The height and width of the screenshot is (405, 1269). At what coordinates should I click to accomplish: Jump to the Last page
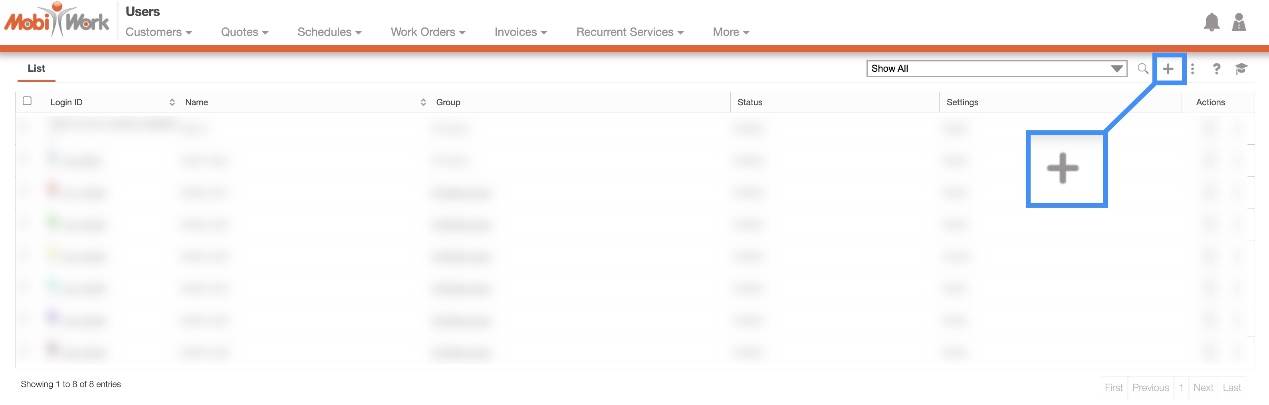1231,388
